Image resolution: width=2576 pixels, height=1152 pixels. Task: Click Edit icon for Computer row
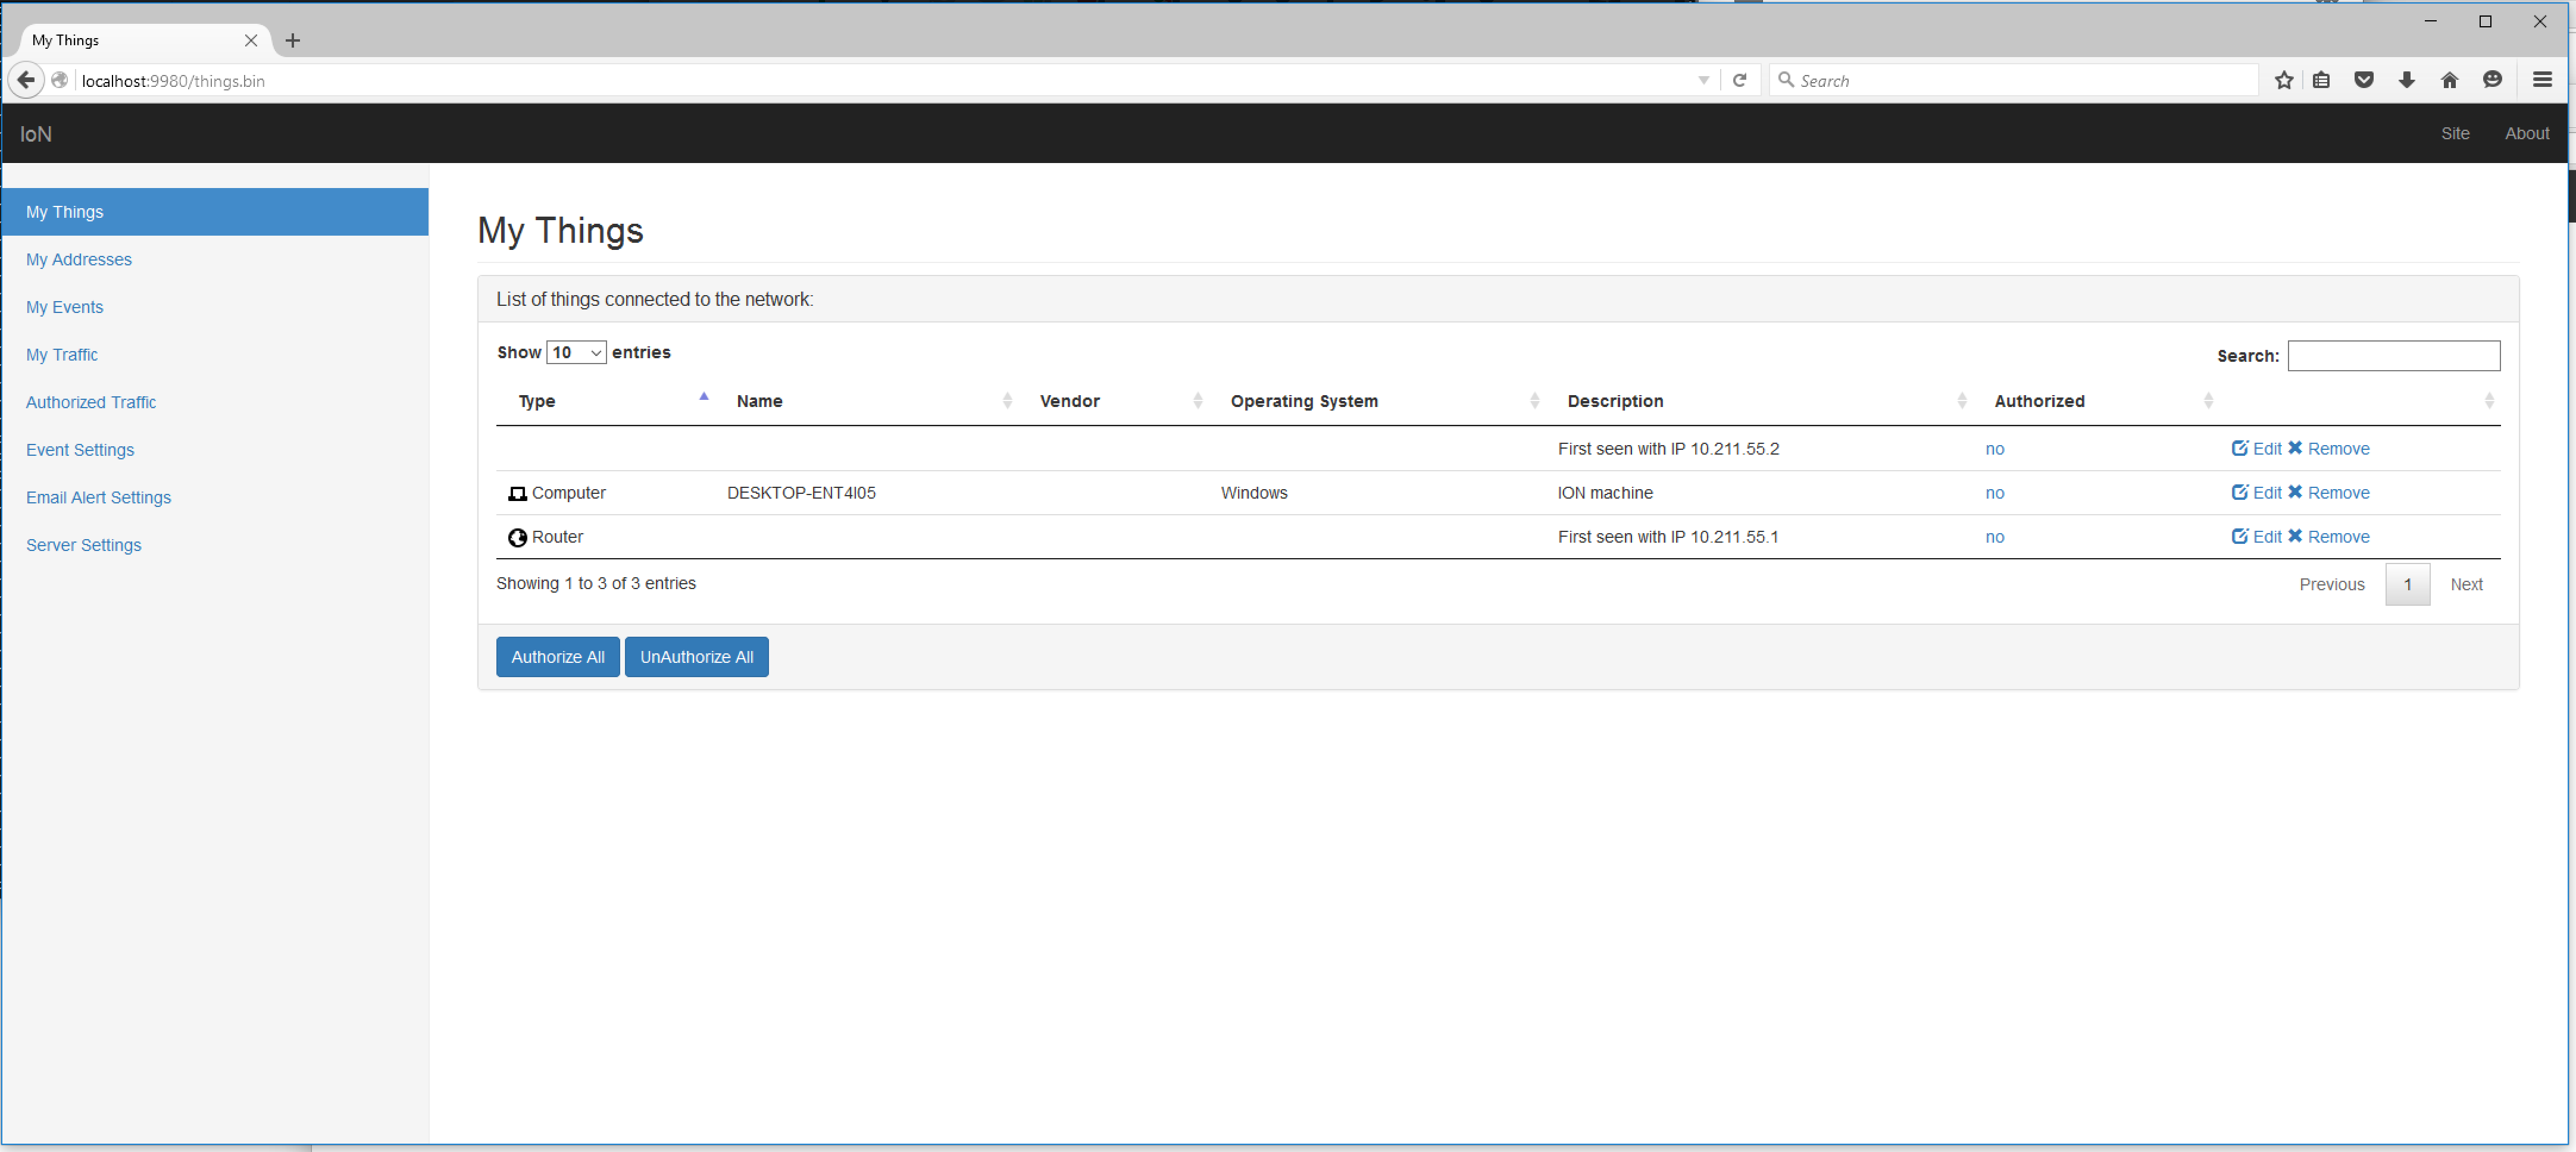2239,492
